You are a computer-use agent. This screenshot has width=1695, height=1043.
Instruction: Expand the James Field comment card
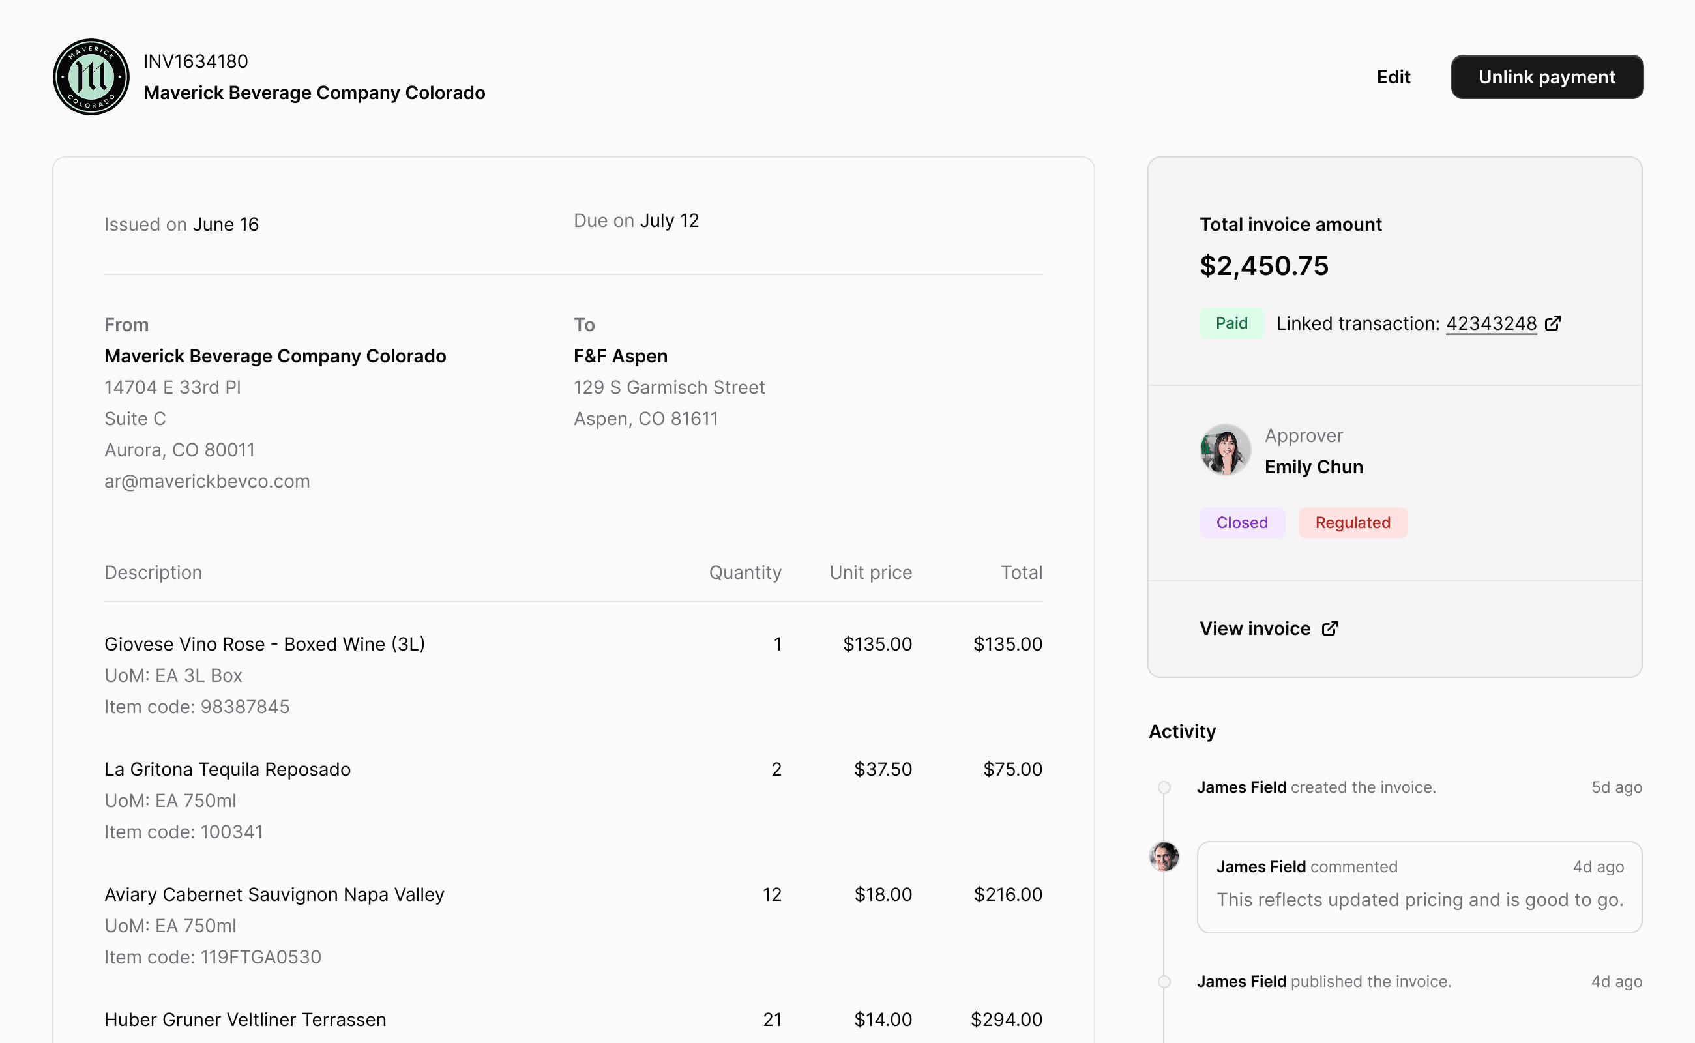1419,887
